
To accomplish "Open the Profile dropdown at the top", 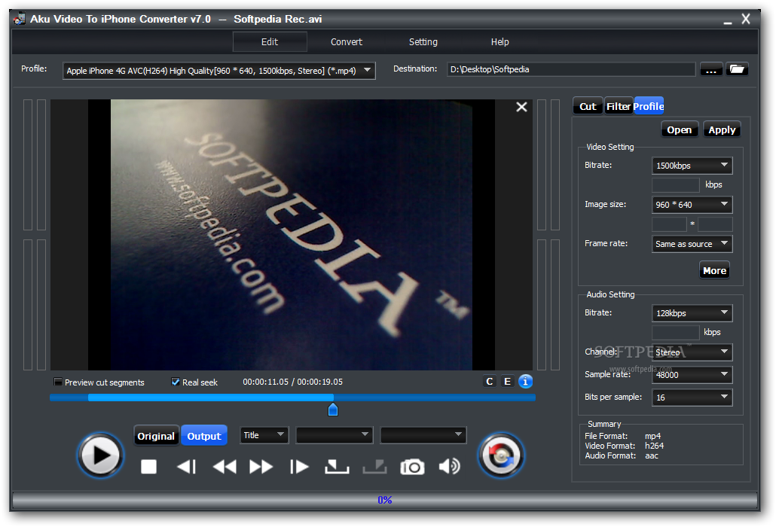I will (218, 71).
